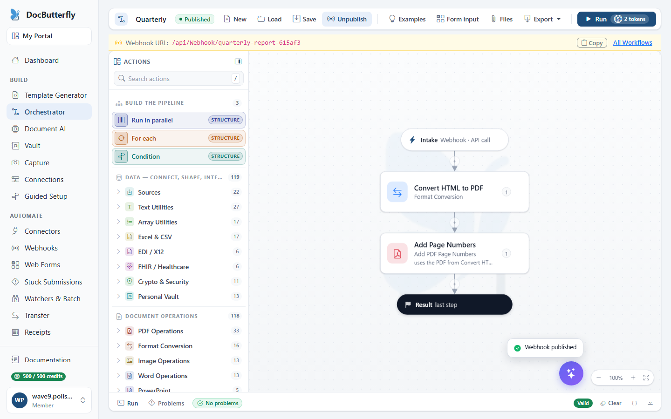Screen dimensions: 671x419
Task: Click the Clear button in the bottom bar
Action: coord(610,403)
